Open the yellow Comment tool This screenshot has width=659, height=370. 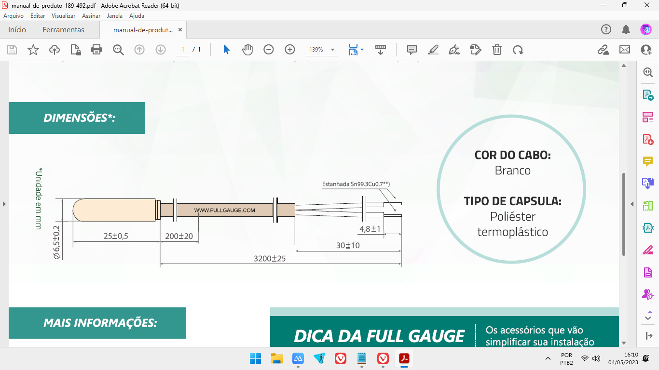click(648, 161)
